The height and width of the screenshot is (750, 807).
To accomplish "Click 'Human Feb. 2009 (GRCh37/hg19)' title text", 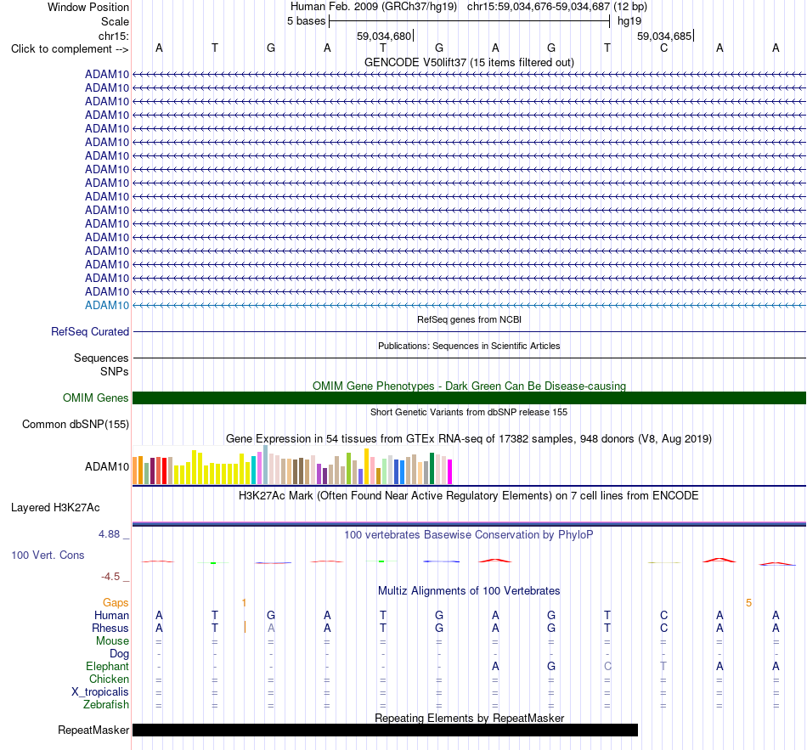I will (374, 7).
